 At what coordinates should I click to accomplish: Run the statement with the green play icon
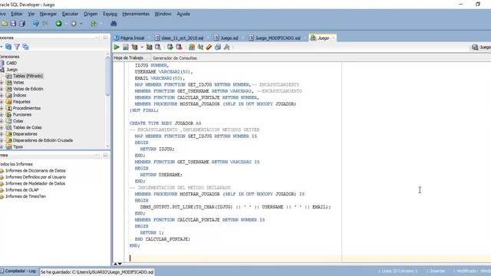tap(117, 48)
